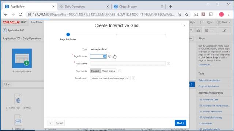Open Breadcrumb help icon

pos(133,78)
